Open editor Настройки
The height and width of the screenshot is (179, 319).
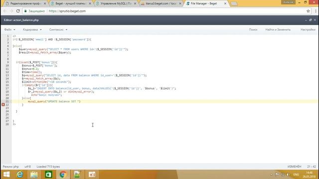tap(308, 30)
